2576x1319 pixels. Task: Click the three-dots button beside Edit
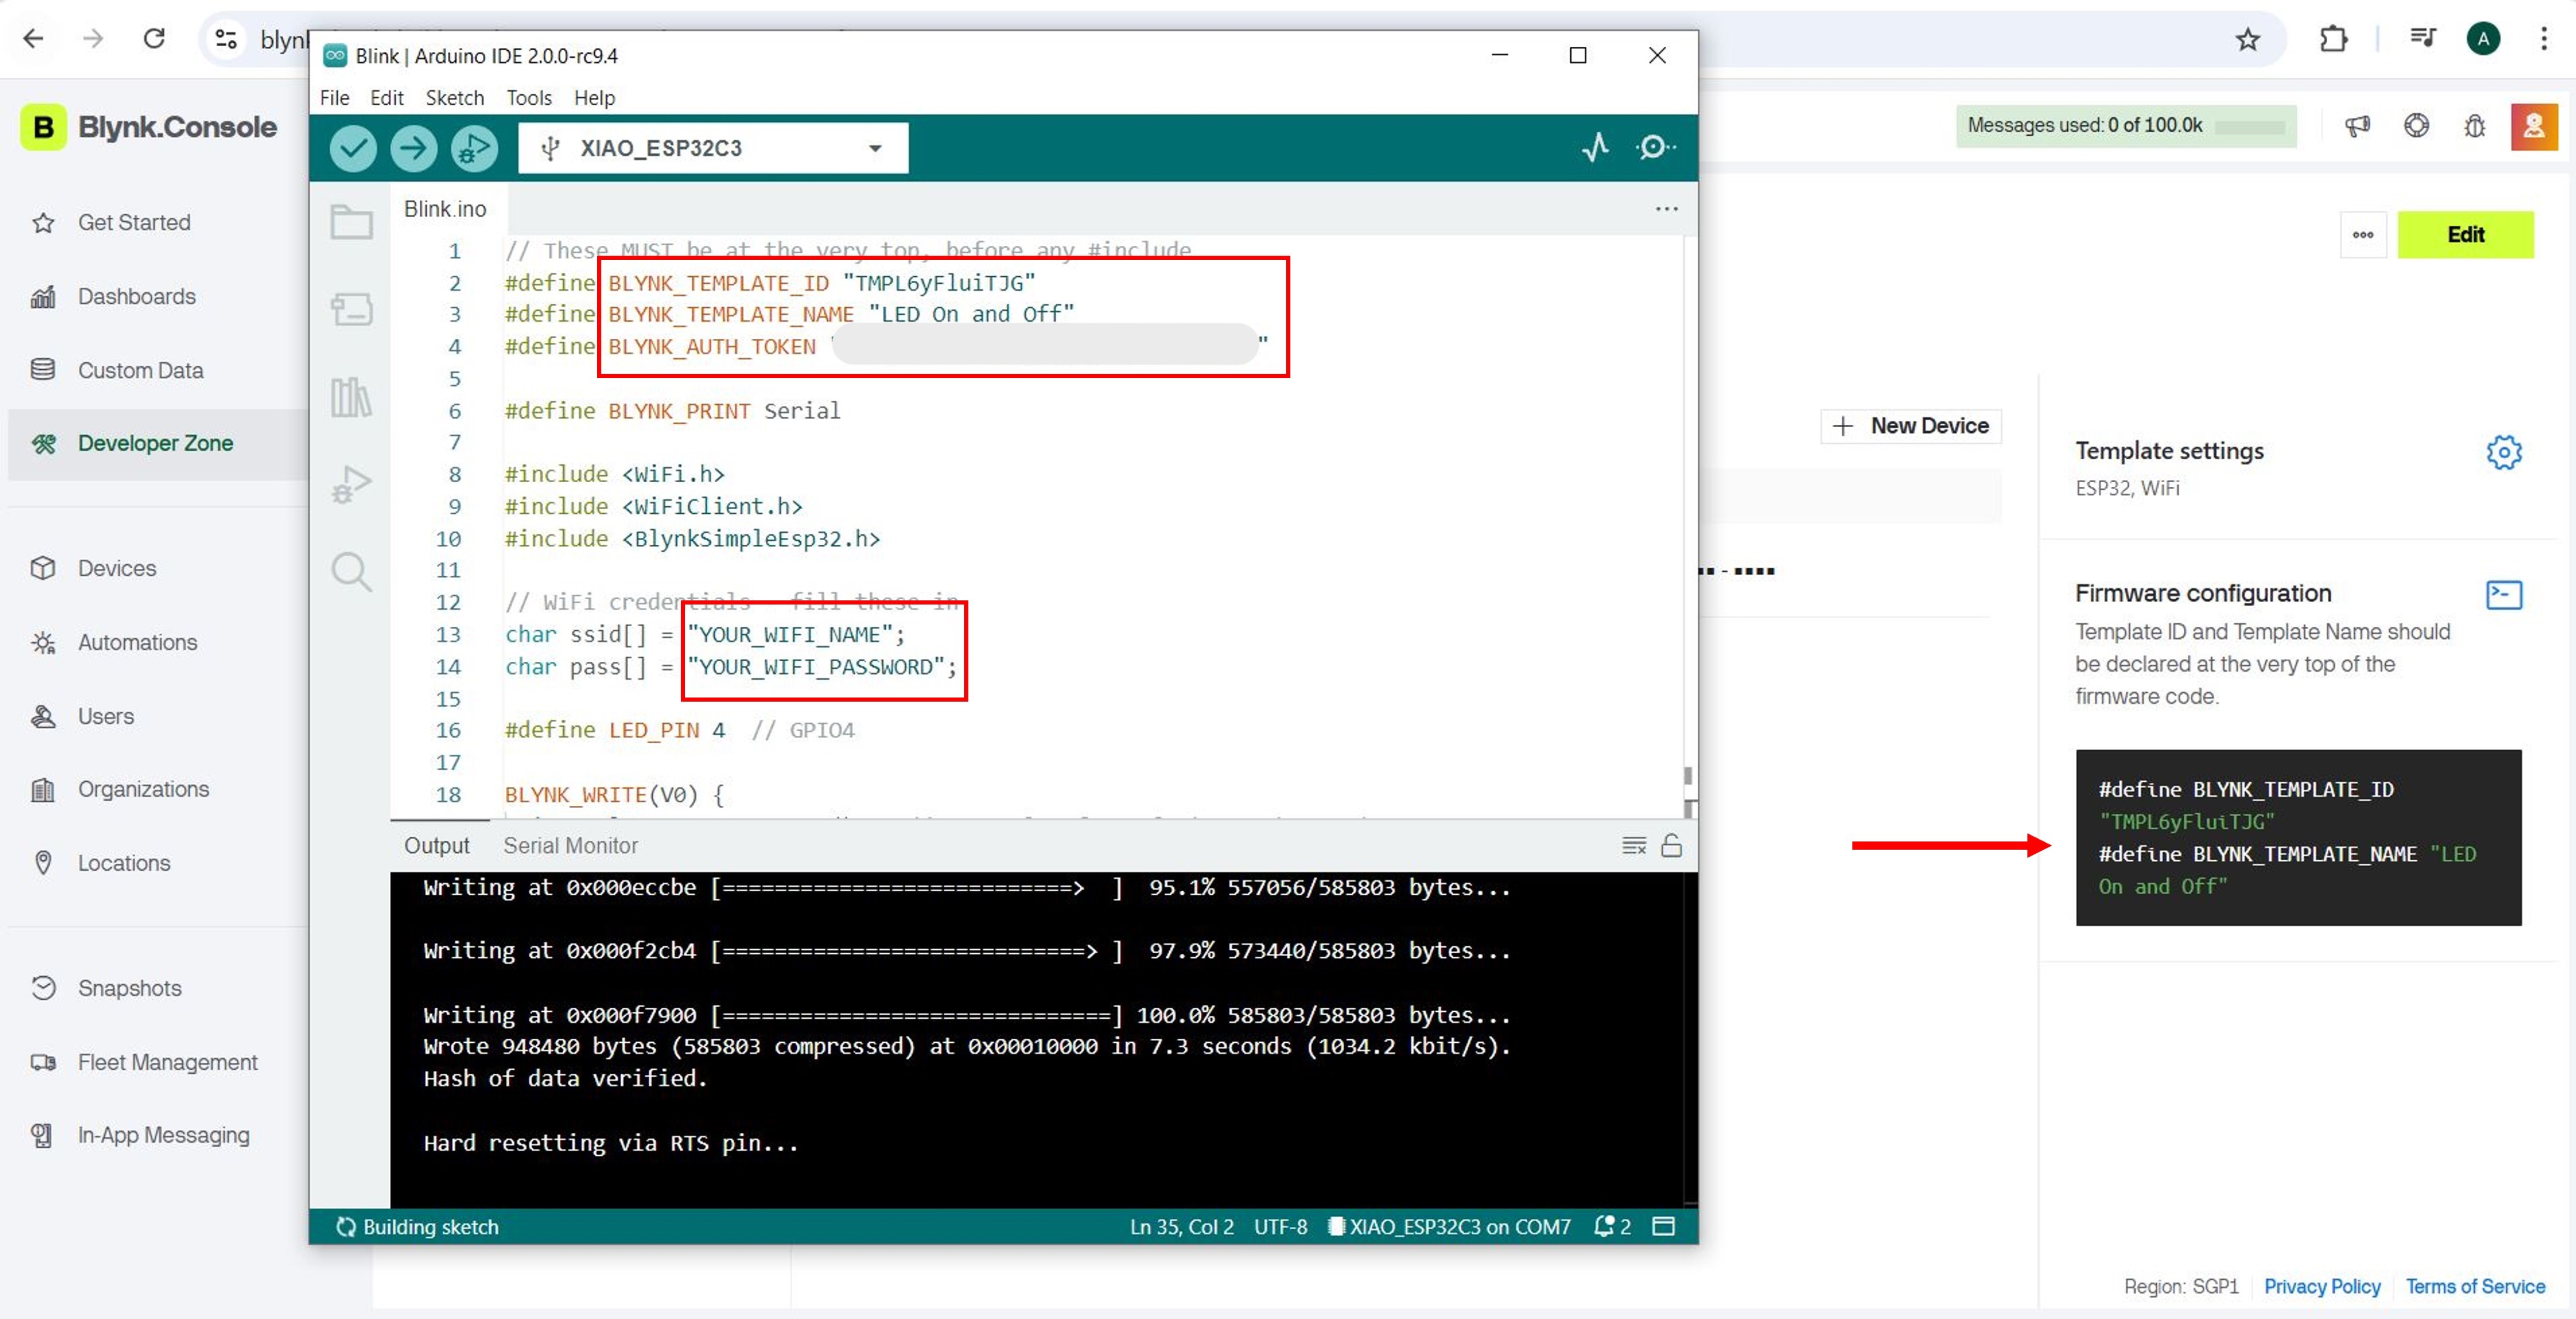click(2363, 235)
